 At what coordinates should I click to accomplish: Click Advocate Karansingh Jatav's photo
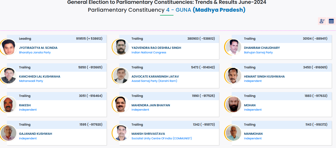point(121,76)
